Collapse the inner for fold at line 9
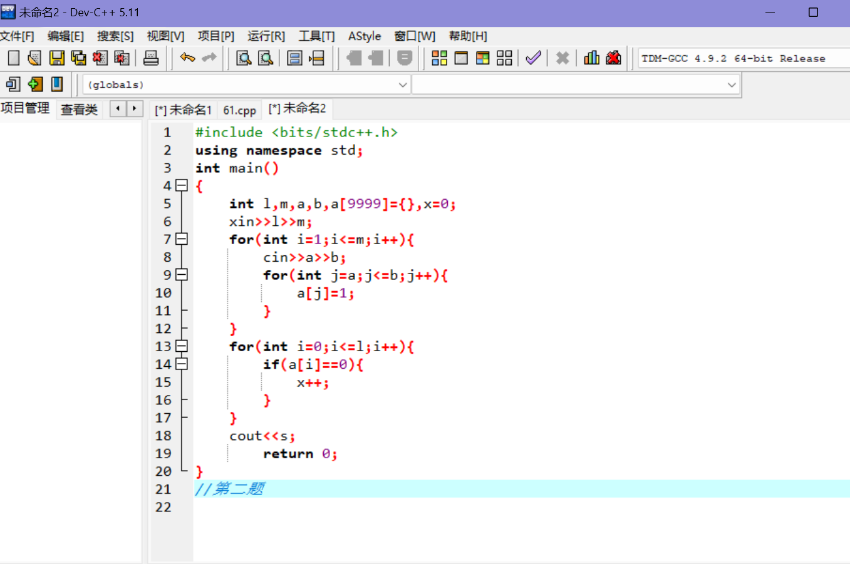Viewport: 850px width, 564px height. (182, 275)
